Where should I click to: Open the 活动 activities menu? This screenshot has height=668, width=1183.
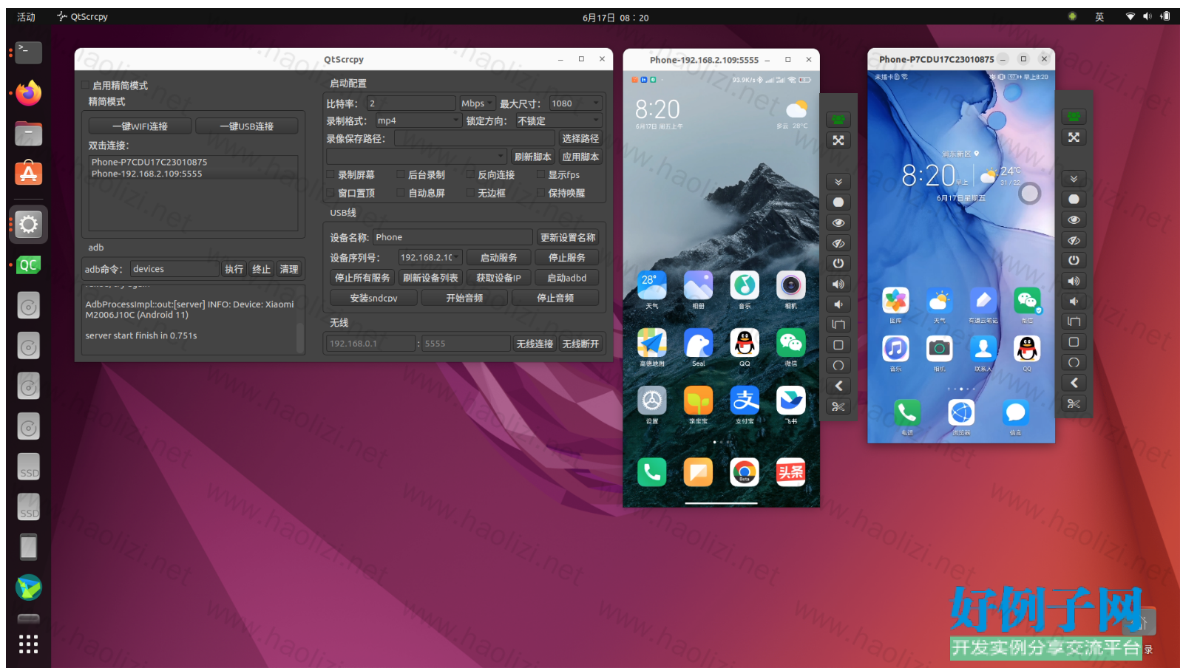pyautogui.click(x=26, y=17)
